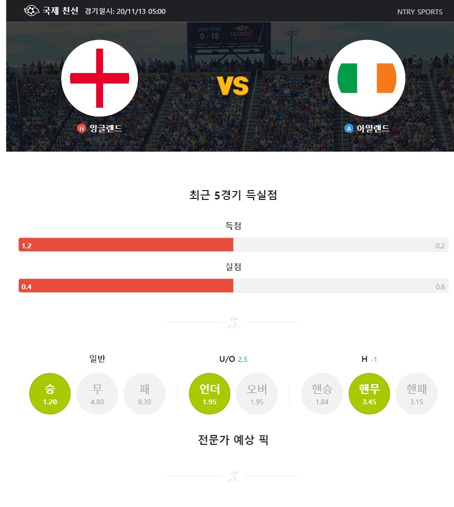Click the yellow VS emblem
The image size is (454, 507).
click(x=233, y=86)
